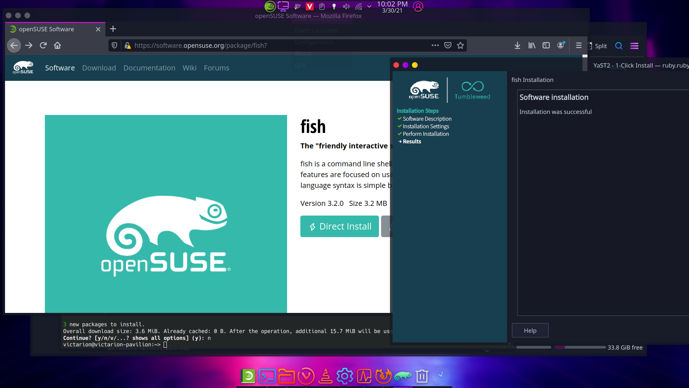Open clipboard tray applet
Image resolution: width=689 pixels, height=388 pixels.
click(322, 6)
